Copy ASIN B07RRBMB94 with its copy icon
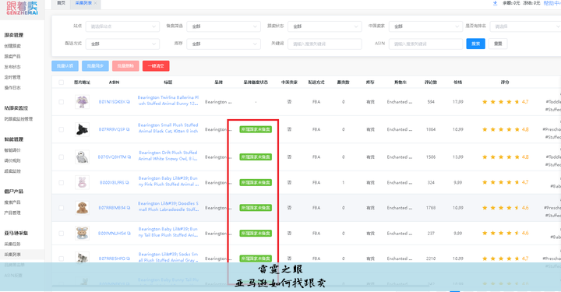 click(x=129, y=208)
